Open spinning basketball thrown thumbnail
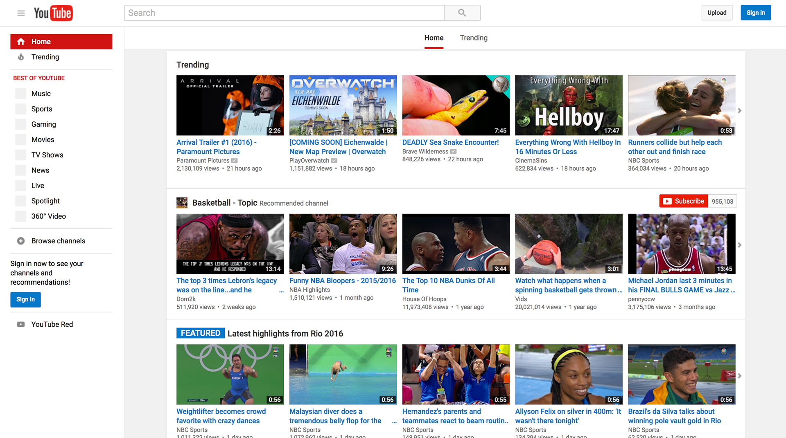 tap(569, 244)
